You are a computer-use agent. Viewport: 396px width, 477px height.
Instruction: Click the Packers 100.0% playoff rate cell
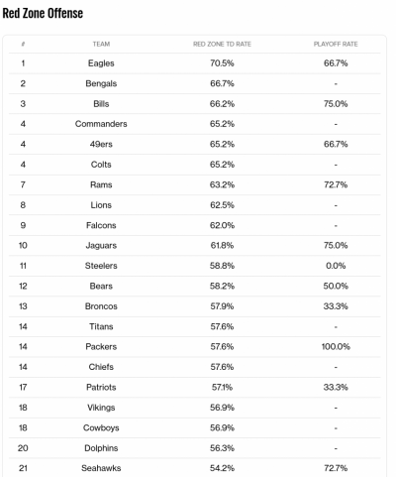336,347
